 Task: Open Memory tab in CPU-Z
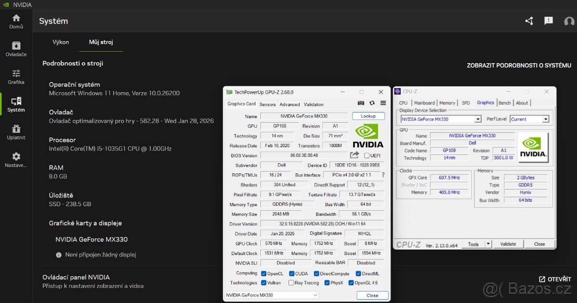(x=447, y=103)
